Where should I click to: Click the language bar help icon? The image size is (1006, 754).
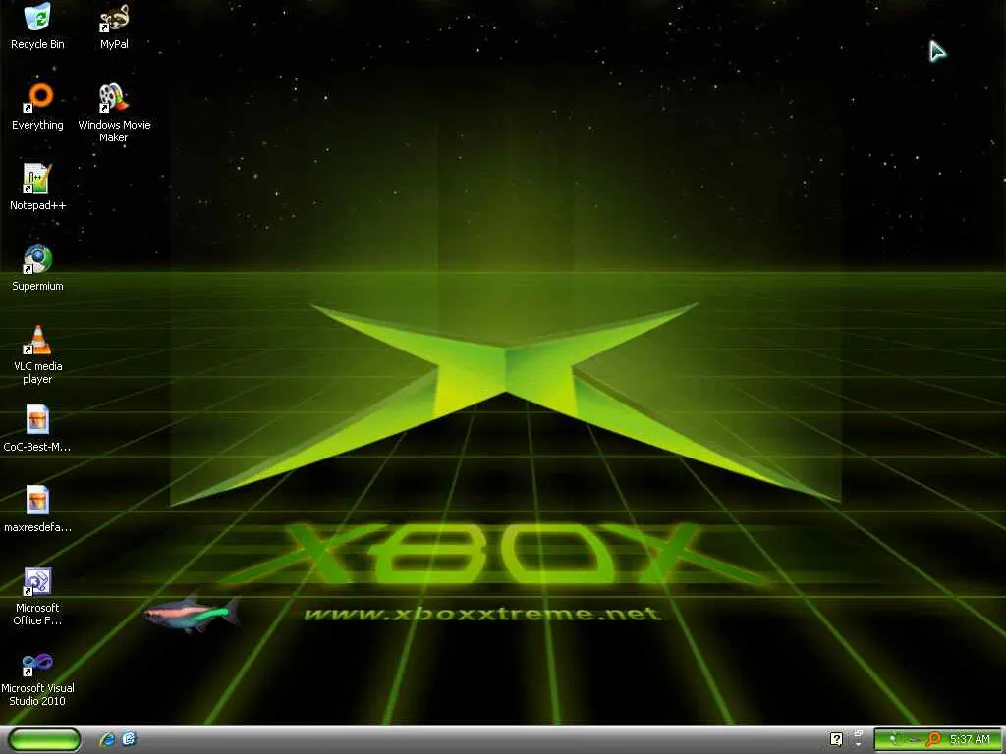click(x=837, y=739)
